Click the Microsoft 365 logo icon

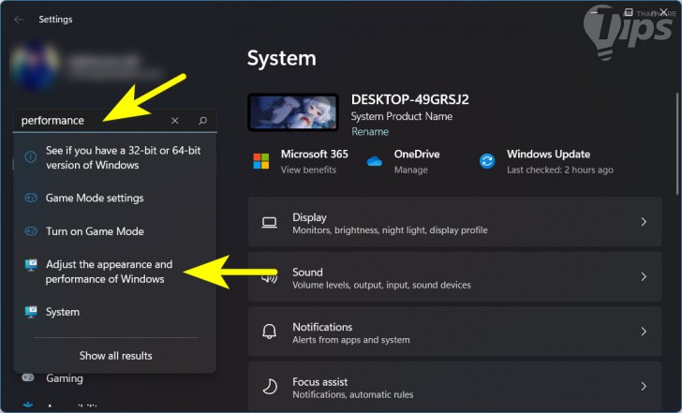click(261, 161)
